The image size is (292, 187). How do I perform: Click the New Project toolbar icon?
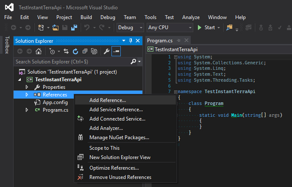(x=41, y=27)
